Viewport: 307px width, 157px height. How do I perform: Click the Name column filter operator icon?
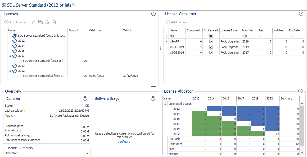click(172, 36)
